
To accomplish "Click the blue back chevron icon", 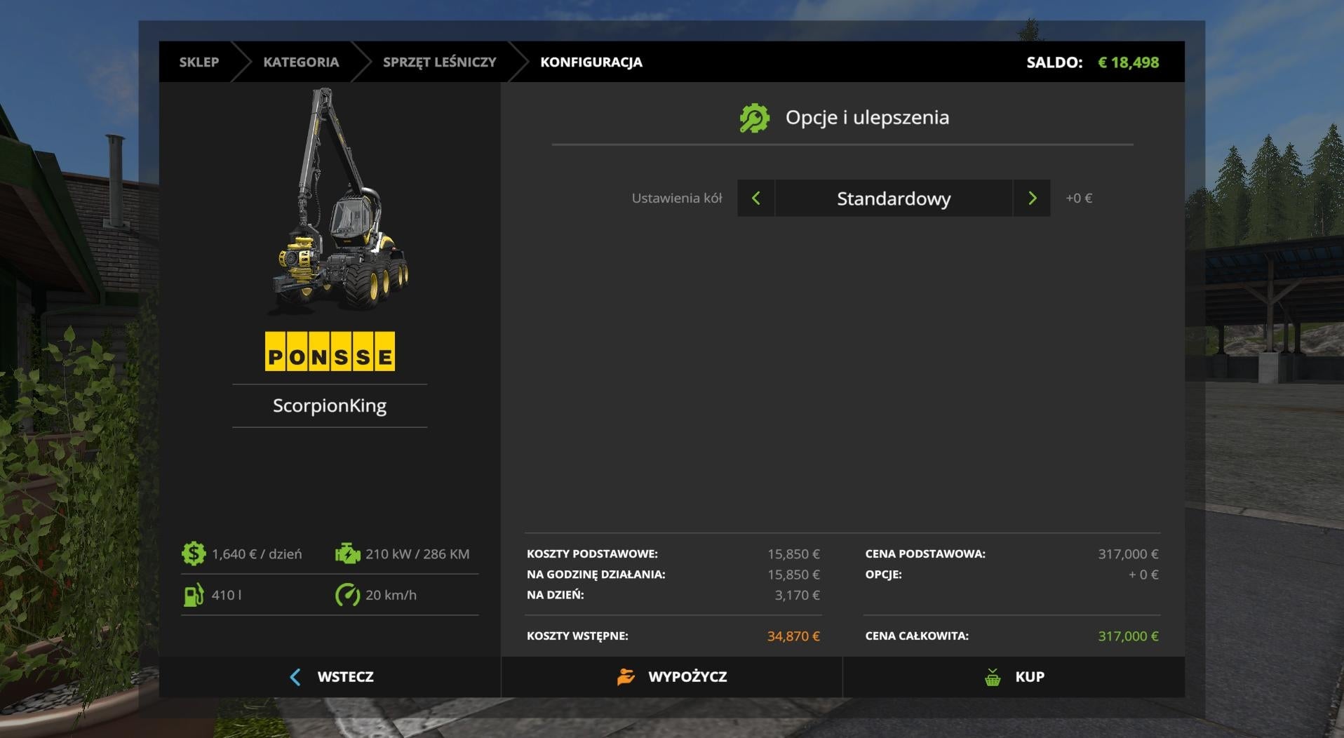I will 295,677.
